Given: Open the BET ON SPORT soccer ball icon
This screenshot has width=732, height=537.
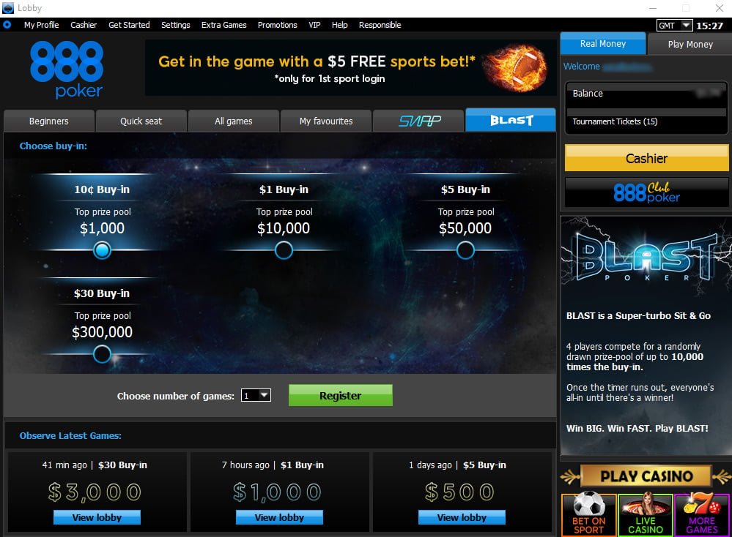Looking at the screenshot, I should click(x=588, y=514).
